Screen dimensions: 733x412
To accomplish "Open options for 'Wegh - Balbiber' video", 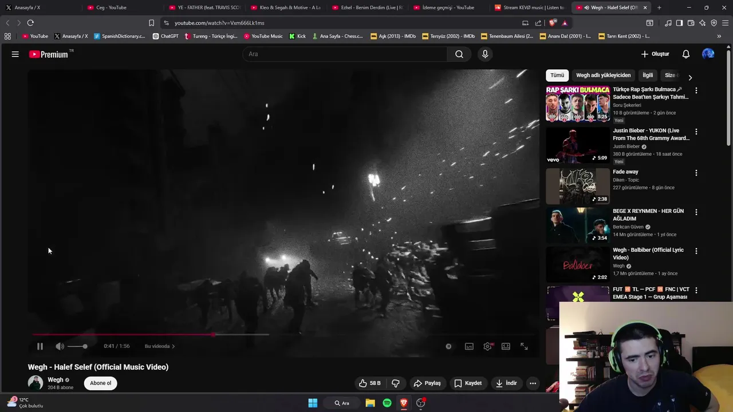I will pos(696,251).
